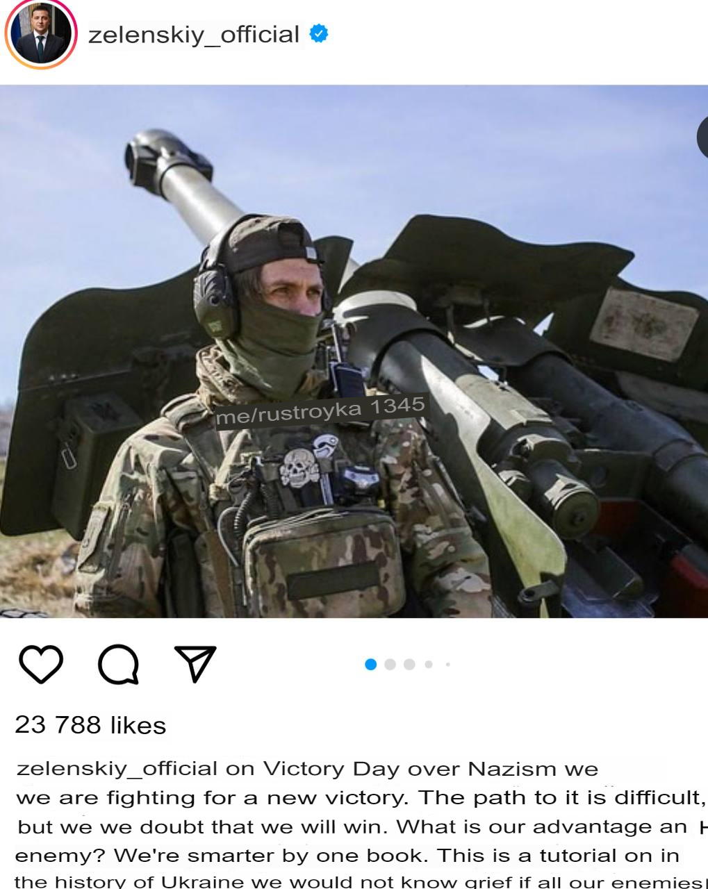Select the active blue carousel dot

point(370,665)
